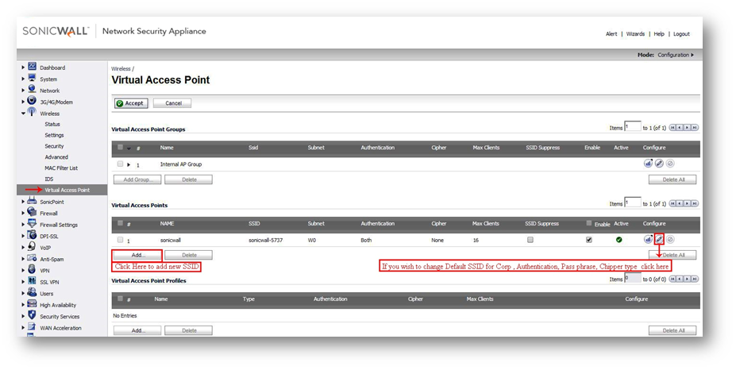Check the select-all box in Virtual Access Points header

(120, 223)
